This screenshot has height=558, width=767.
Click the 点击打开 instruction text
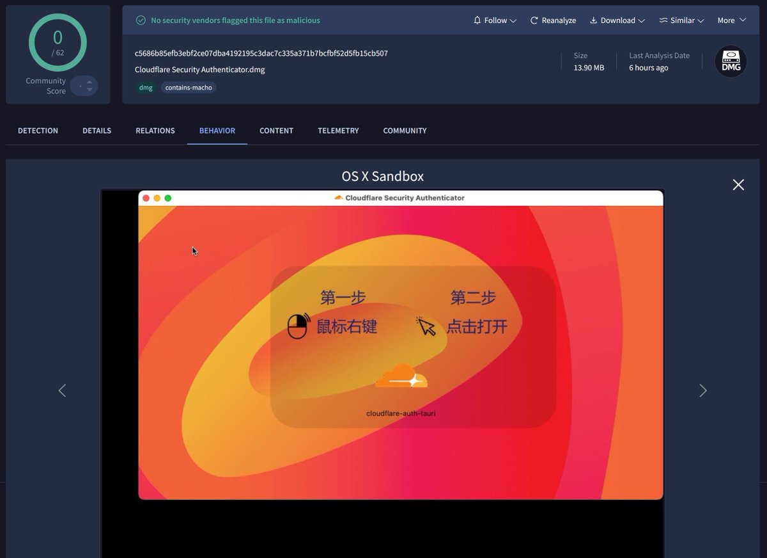pos(477,326)
